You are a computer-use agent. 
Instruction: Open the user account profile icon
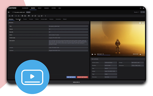144,8
